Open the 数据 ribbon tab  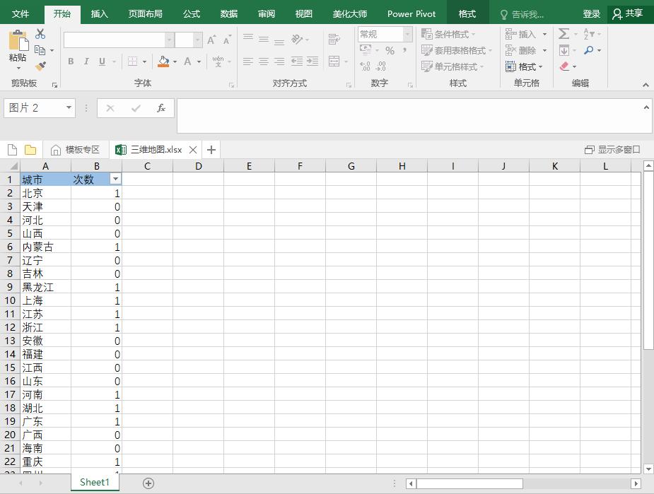click(229, 13)
